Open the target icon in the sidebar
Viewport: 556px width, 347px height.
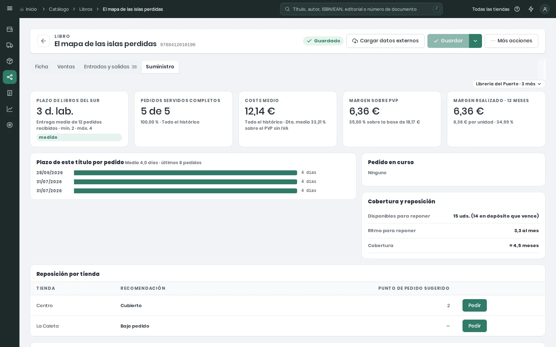click(10, 125)
